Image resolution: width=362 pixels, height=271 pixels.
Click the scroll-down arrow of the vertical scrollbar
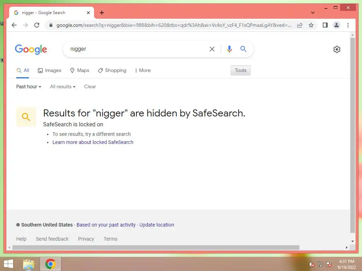coord(352,241)
